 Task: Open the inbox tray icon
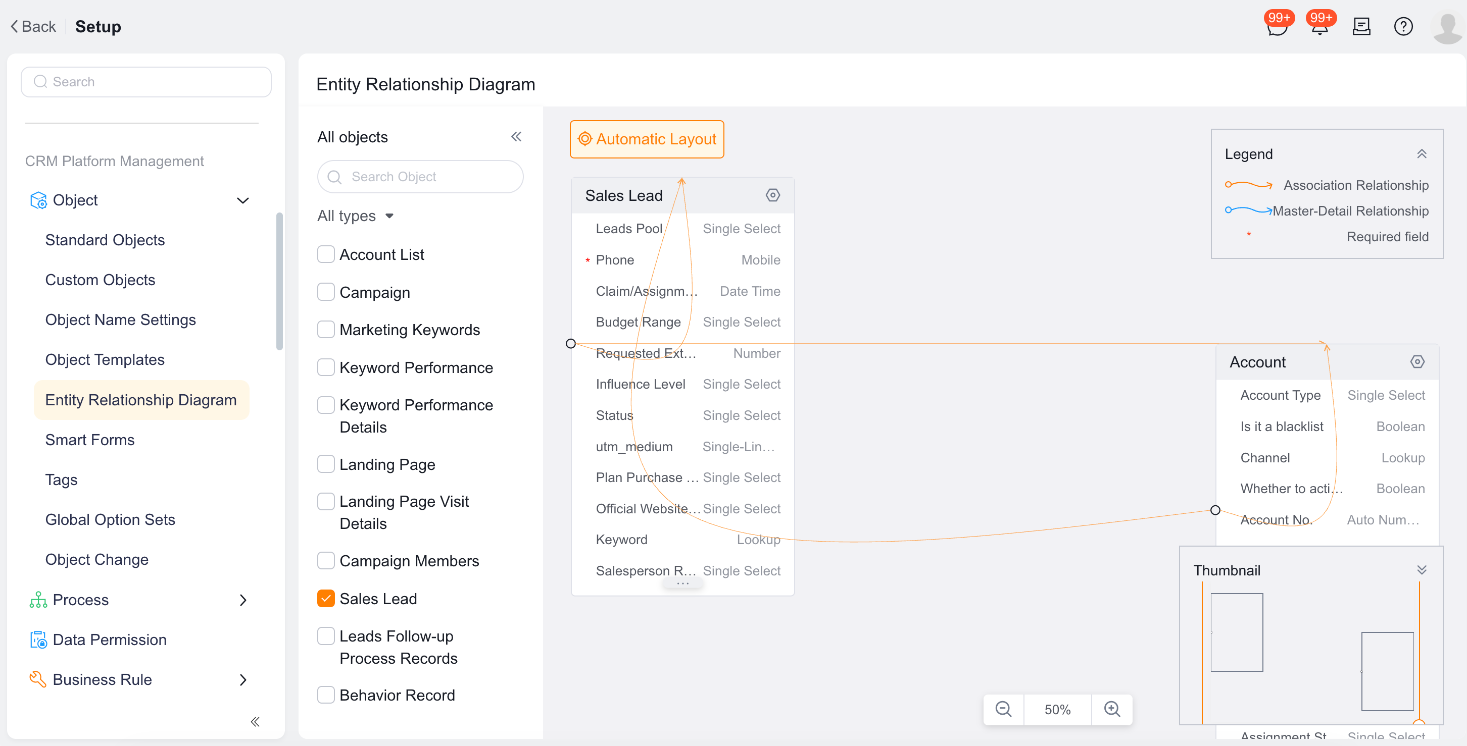1361,27
